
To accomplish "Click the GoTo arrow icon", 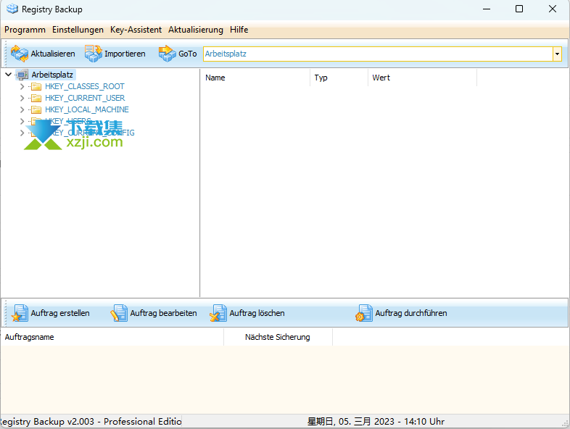I will 168,54.
